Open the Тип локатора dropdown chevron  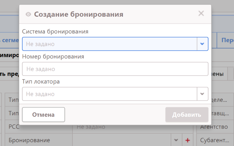(x=202, y=94)
